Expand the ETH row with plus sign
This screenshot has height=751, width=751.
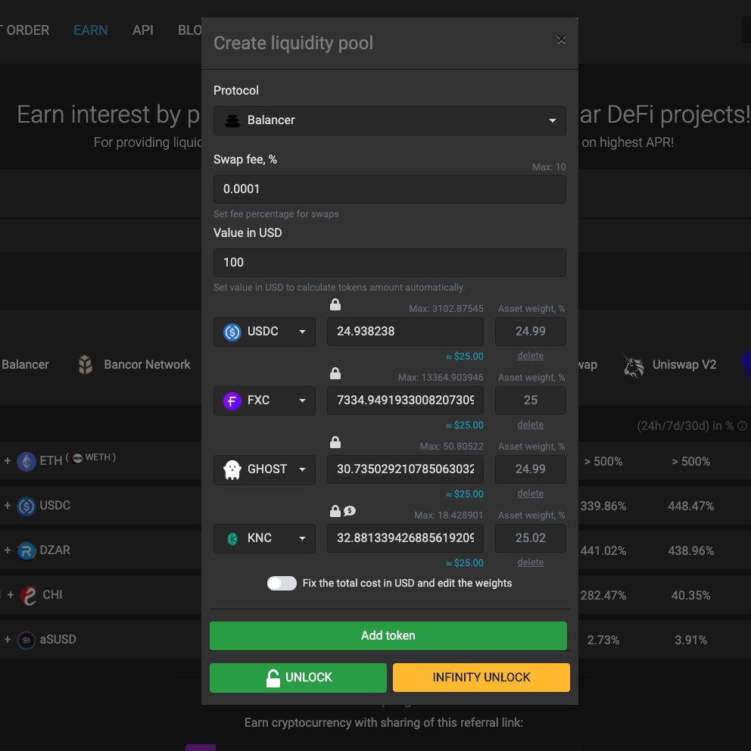pos(7,461)
